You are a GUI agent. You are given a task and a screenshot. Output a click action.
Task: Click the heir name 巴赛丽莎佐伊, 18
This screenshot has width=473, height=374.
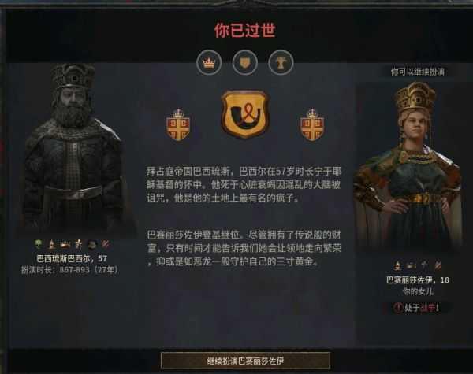pos(418,280)
